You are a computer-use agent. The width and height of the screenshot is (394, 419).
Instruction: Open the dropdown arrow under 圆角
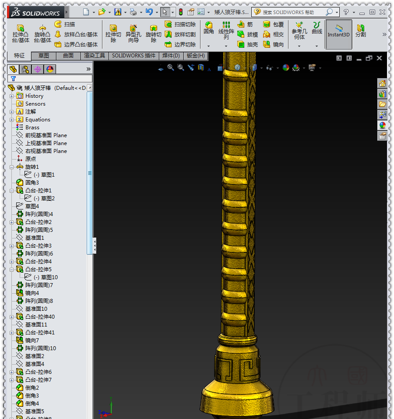208,46
